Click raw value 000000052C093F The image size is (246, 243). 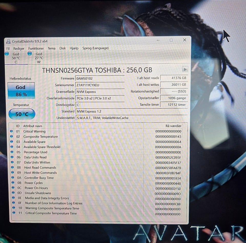[168, 157]
